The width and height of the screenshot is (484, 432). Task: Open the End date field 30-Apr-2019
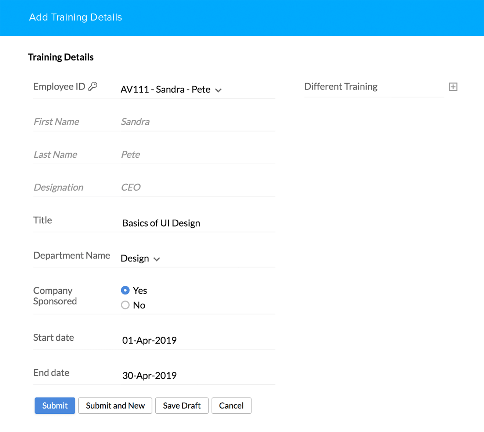(x=197, y=376)
